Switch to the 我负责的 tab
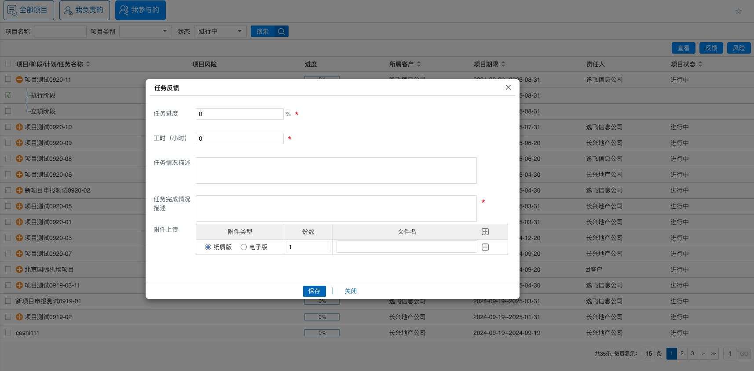The height and width of the screenshot is (371, 754). (84, 10)
